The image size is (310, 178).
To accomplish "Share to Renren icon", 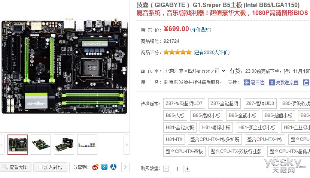I will pos(113,167).
